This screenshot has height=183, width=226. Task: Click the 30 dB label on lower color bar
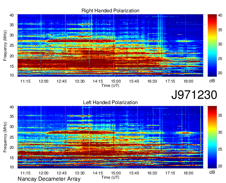(x=220, y=132)
